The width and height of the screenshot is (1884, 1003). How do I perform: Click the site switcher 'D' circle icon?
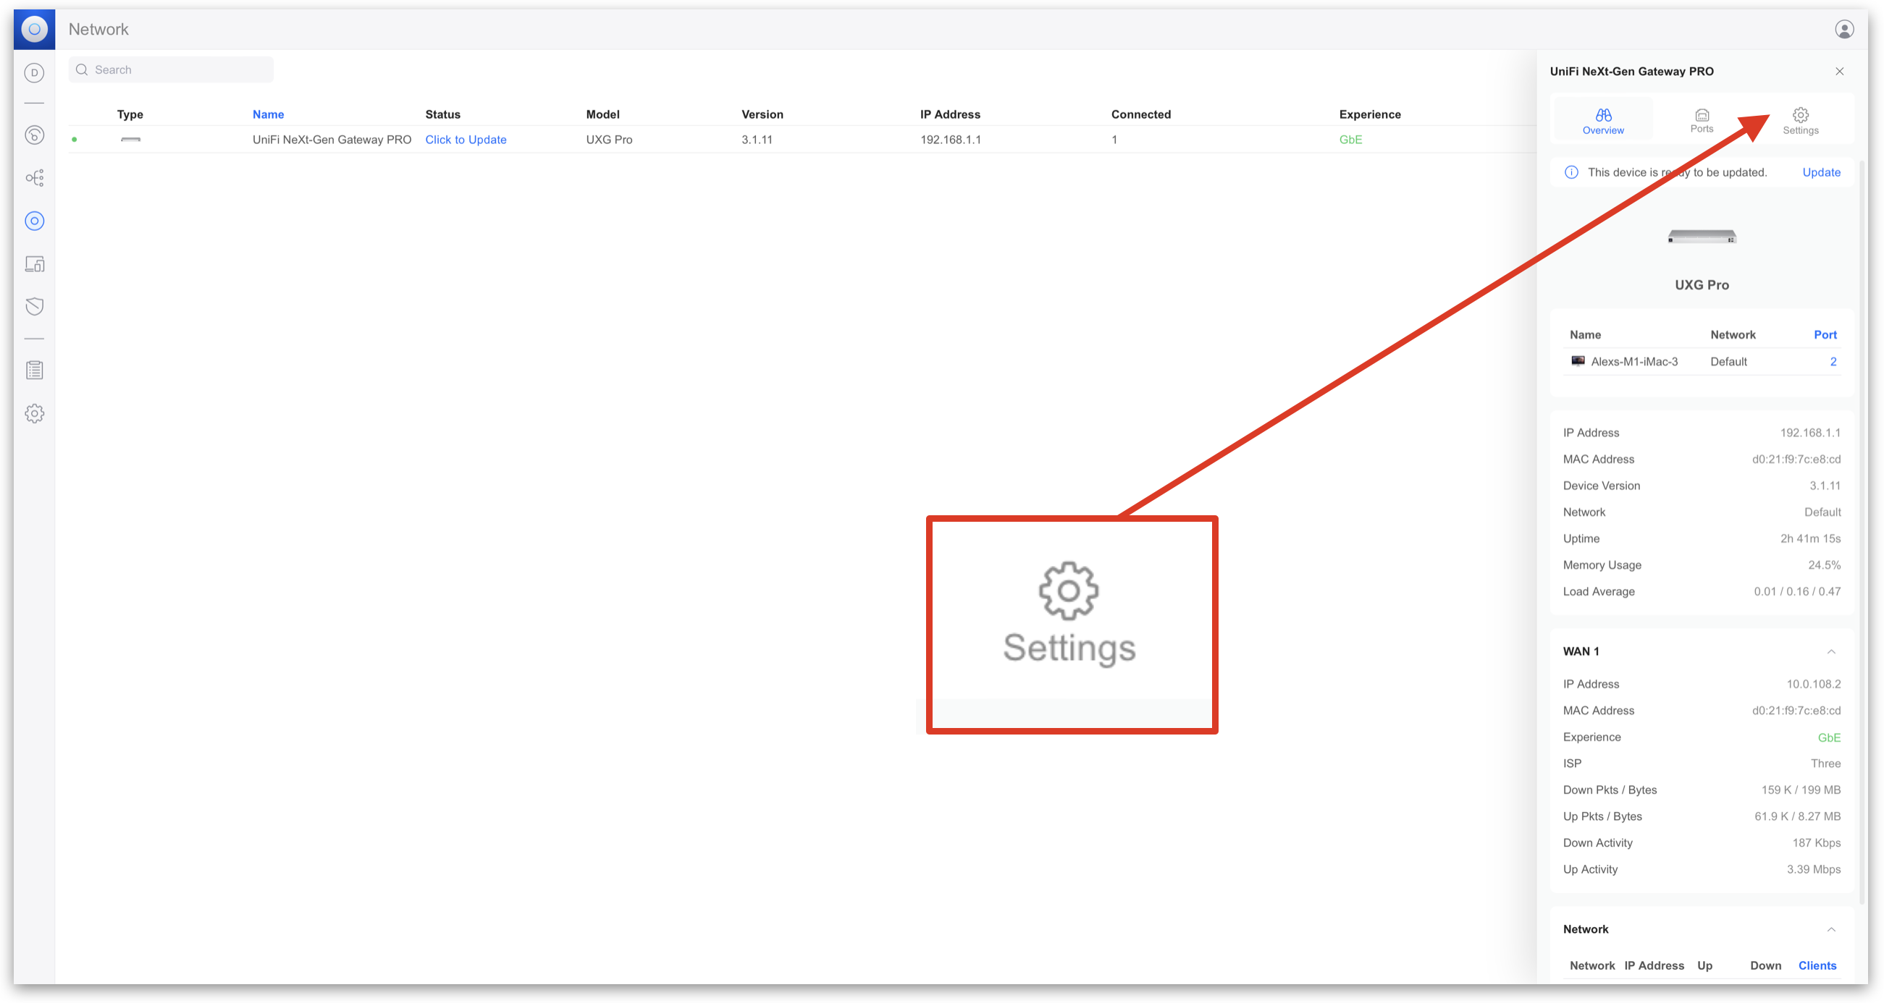[34, 72]
